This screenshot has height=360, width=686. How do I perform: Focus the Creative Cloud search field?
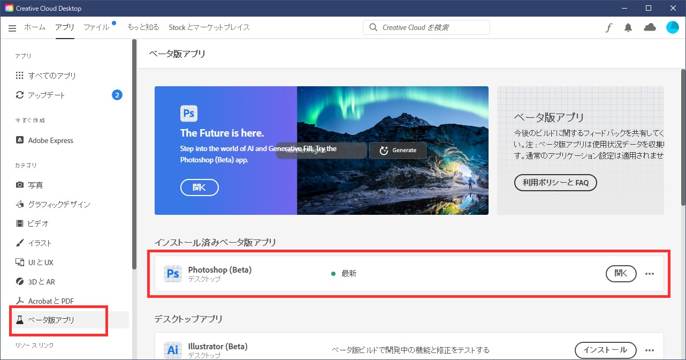click(x=426, y=27)
